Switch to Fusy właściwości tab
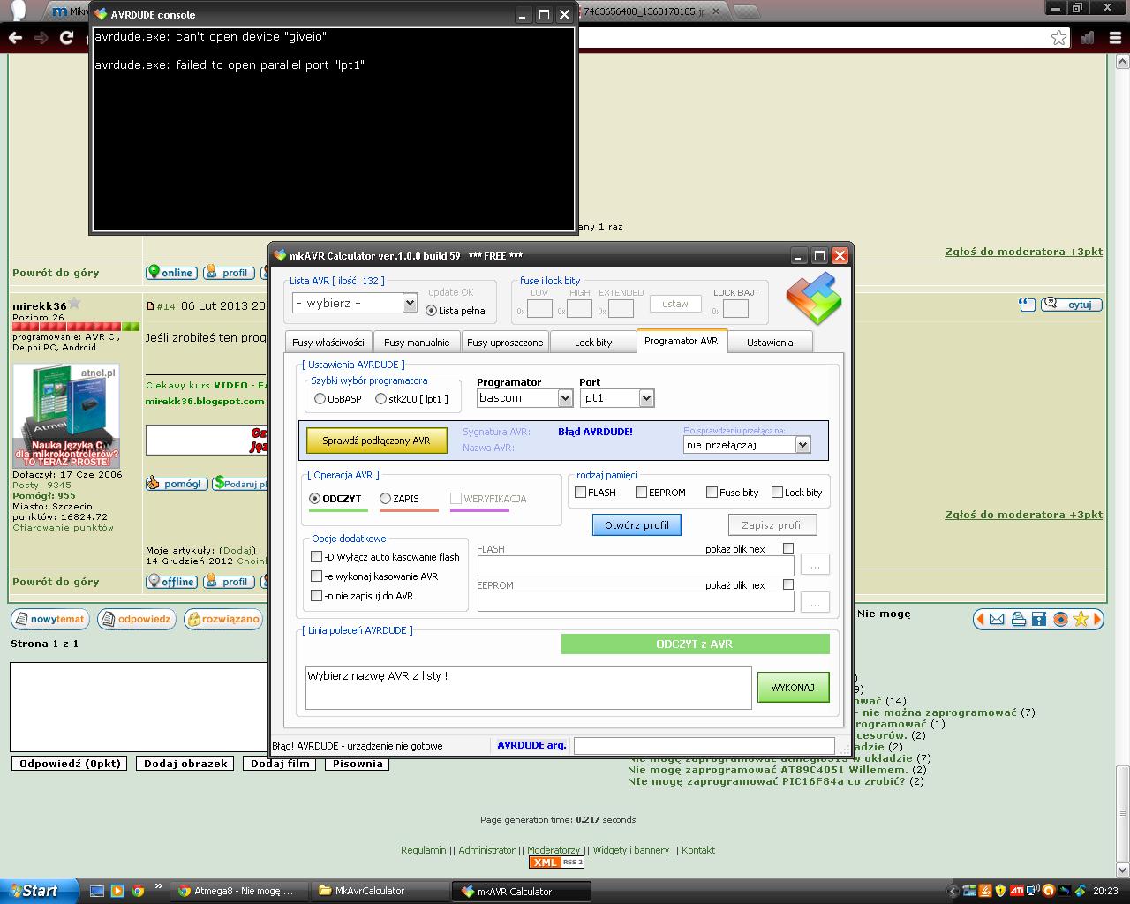The image size is (1130, 904). [x=328, y=343]
